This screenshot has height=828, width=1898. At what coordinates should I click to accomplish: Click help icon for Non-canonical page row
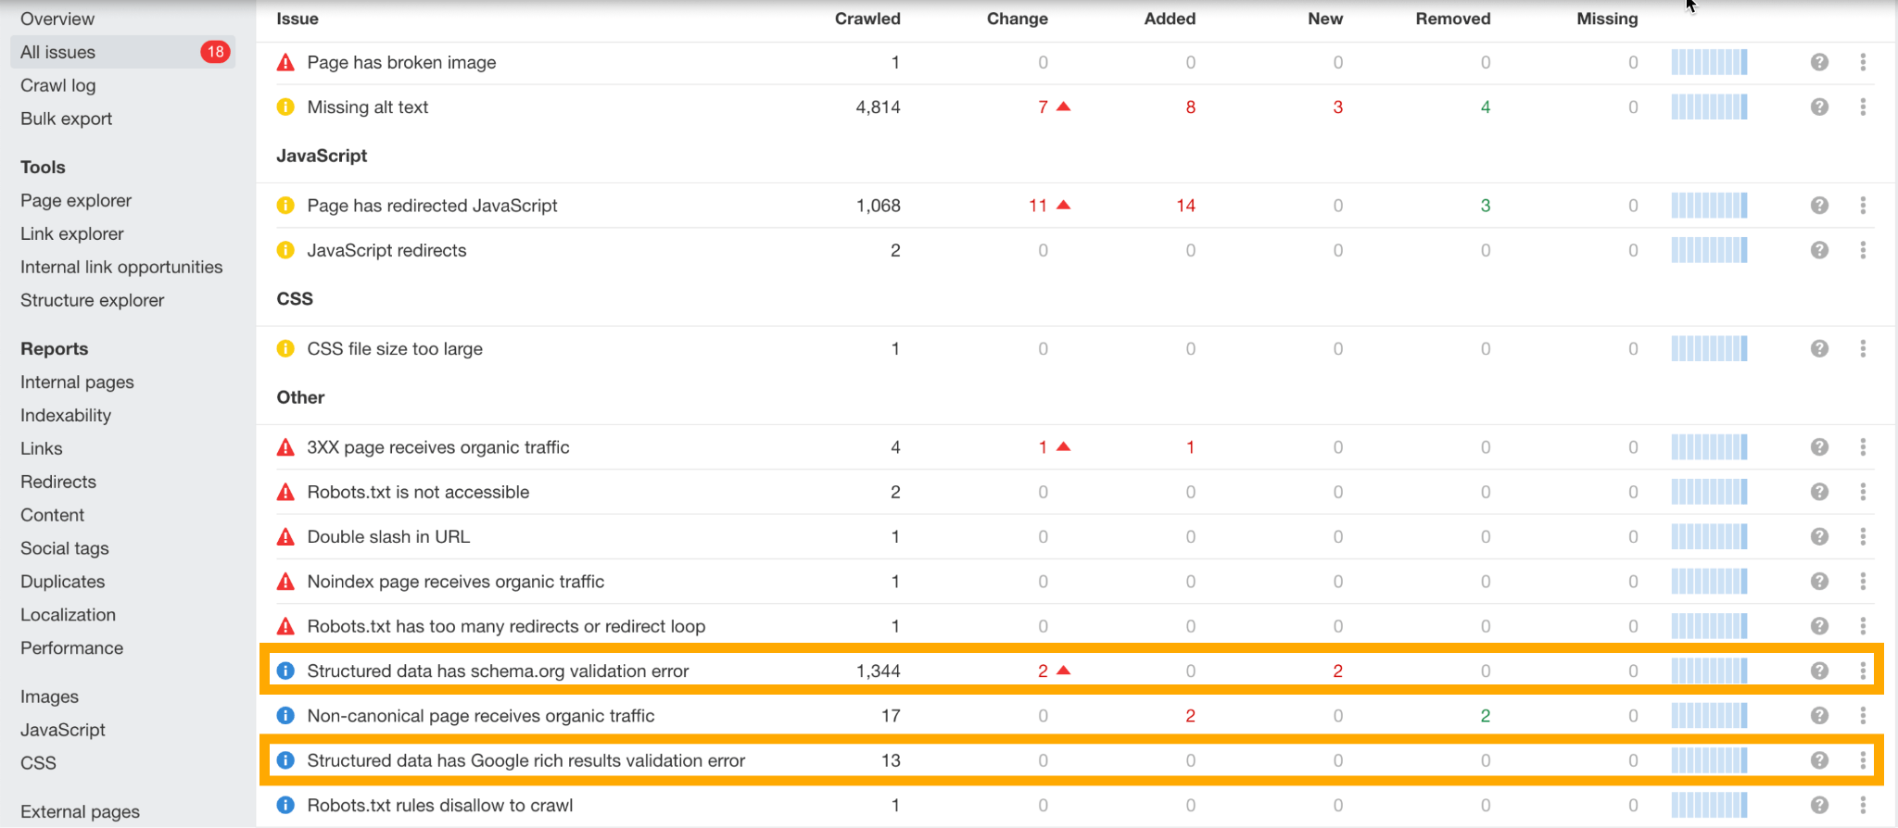[x=1819, y=716]
